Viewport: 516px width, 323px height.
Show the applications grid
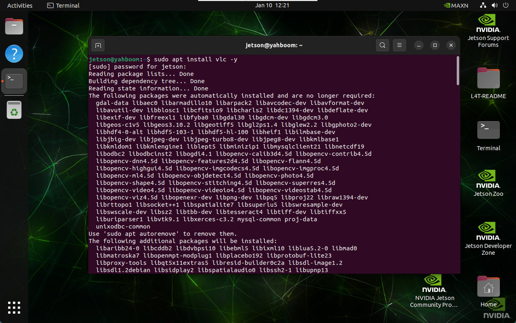pos(14,307)
